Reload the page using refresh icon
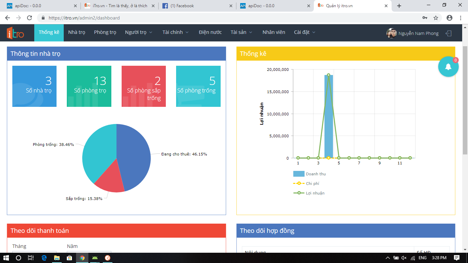Screen dimensions: 468x263 29,18
